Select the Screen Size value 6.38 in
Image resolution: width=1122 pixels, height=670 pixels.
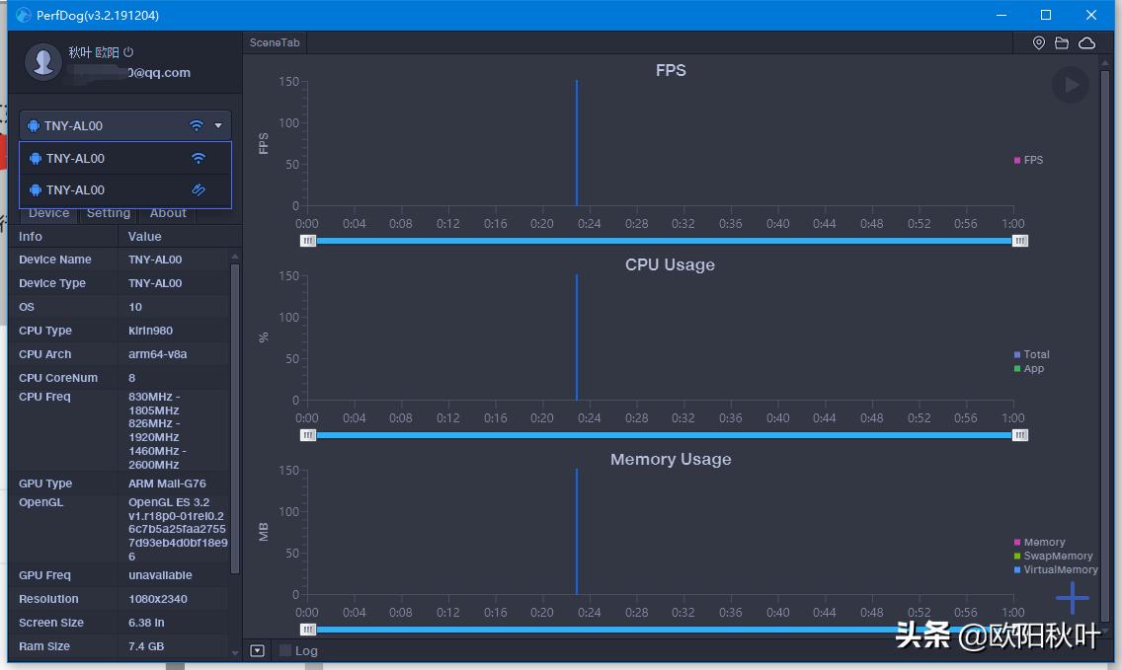pos(146,622)
